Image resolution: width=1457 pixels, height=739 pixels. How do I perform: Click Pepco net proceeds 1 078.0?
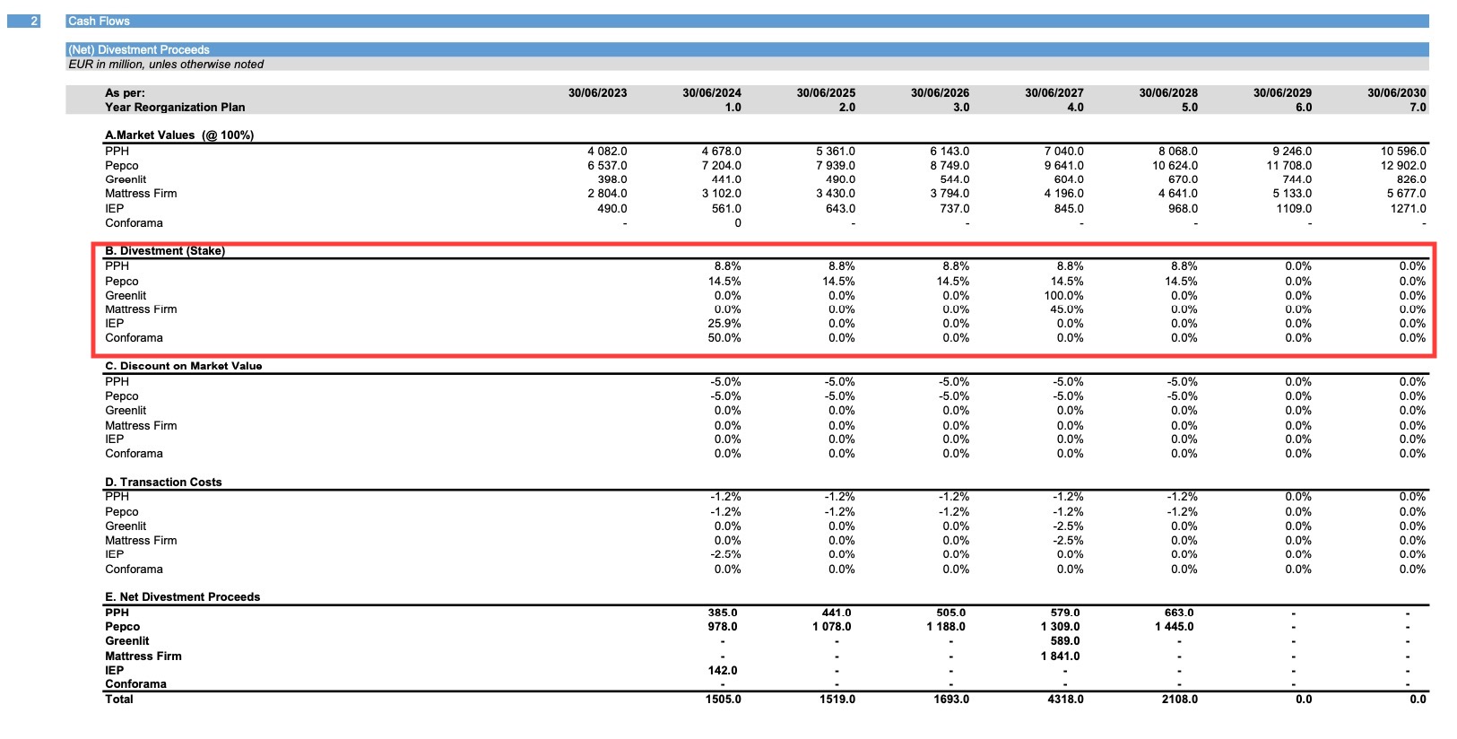pos(832,627)
